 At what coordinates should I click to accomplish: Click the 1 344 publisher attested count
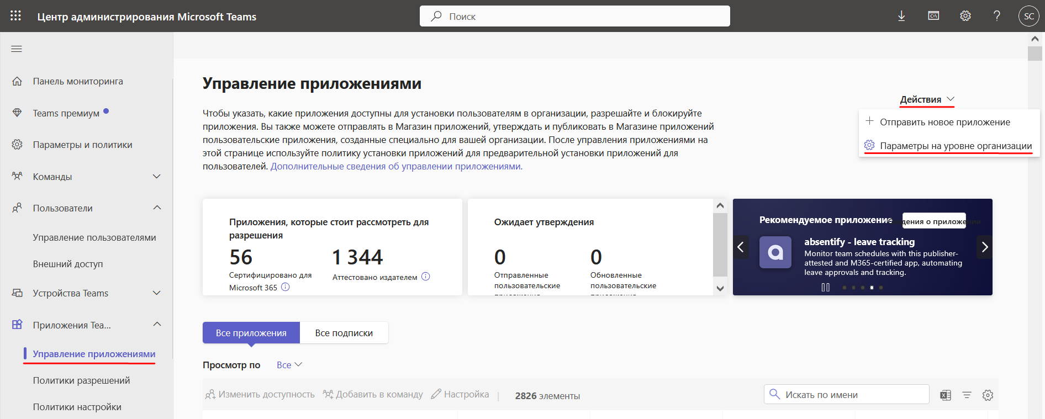(x=357, y=257)
